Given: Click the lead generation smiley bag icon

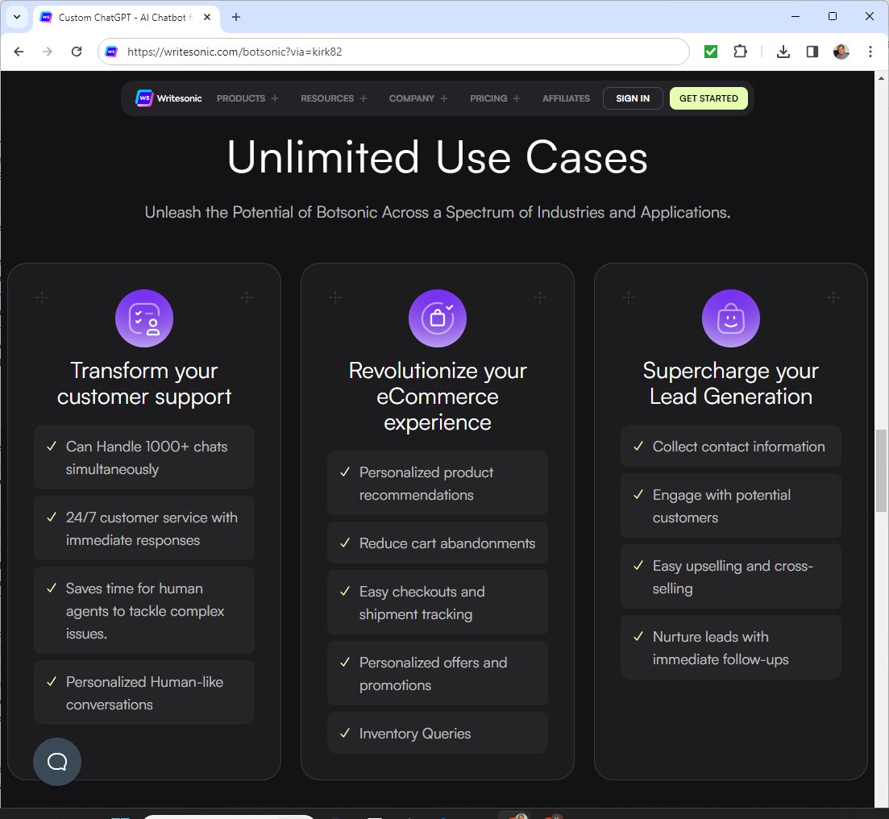Looking at the screenshot, I should (730, 318).
